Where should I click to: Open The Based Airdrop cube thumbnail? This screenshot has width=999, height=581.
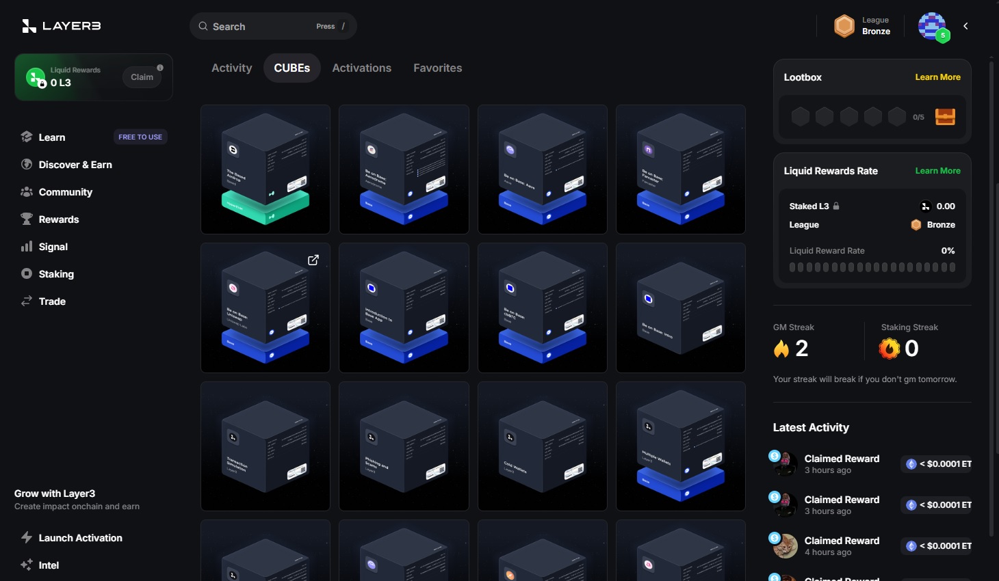pyautogui.click(x=265, y=170)
